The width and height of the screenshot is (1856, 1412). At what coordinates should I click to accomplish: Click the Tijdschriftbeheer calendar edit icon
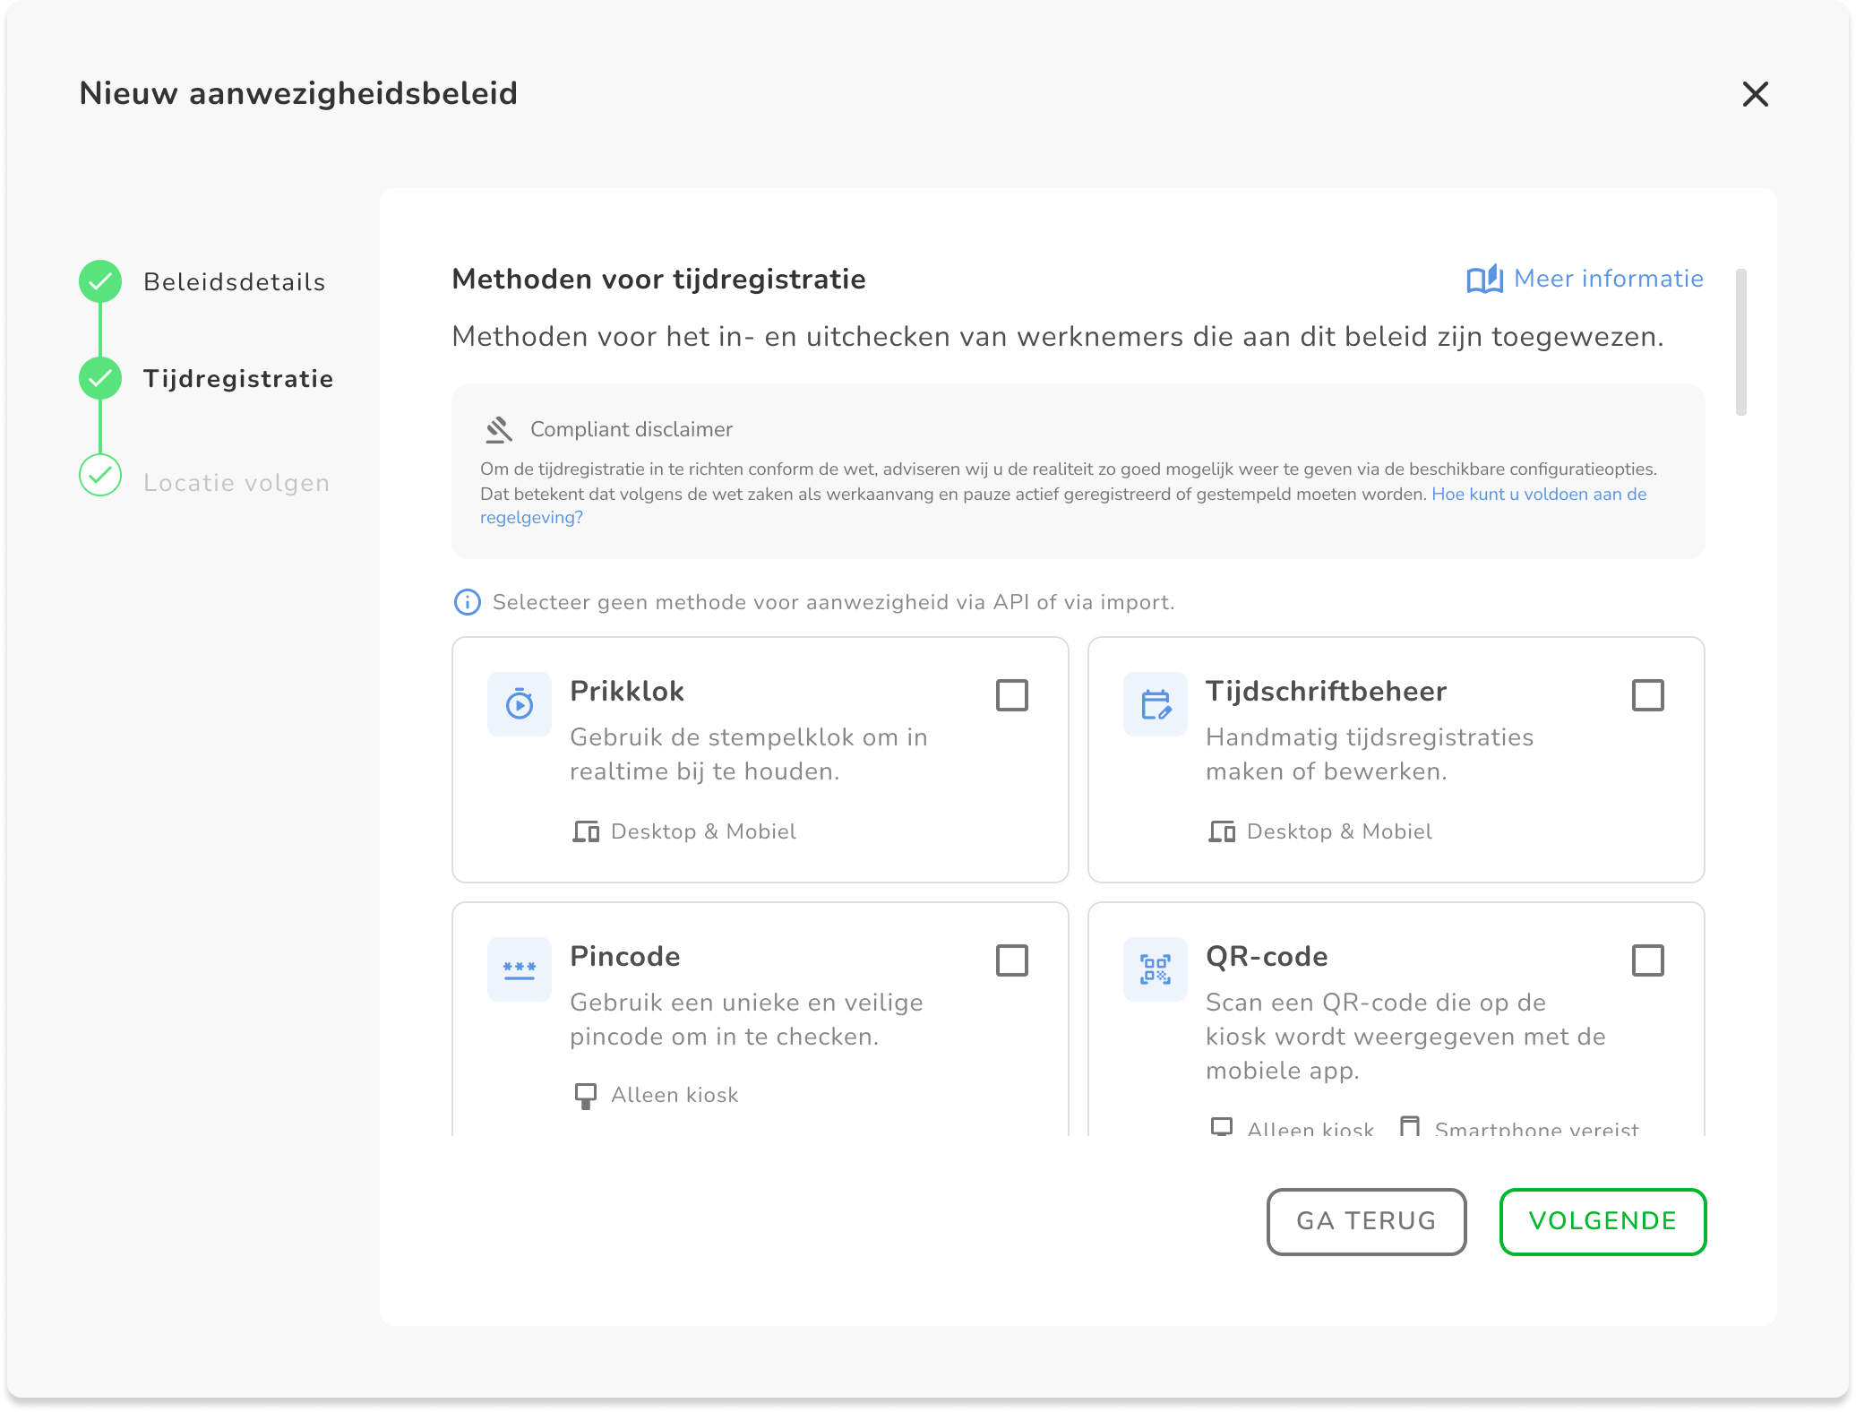(x=1156, y=704)
